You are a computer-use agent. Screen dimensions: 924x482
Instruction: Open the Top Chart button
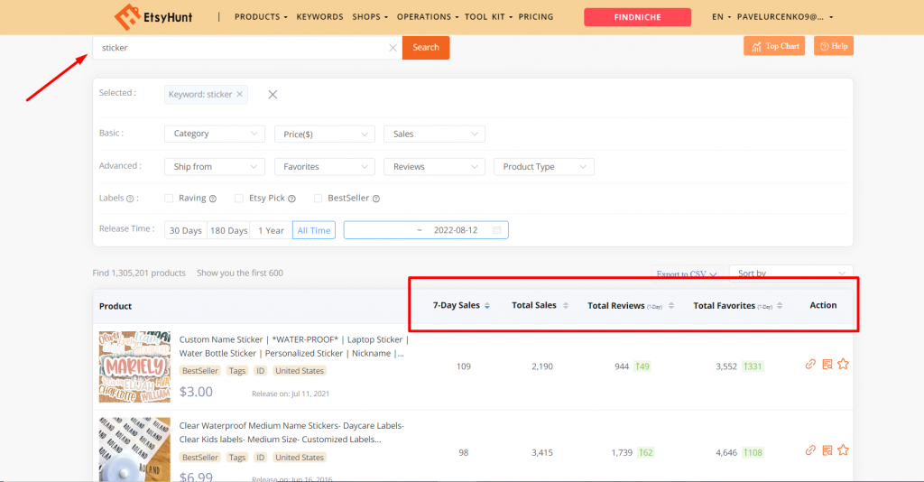(774, 46)
